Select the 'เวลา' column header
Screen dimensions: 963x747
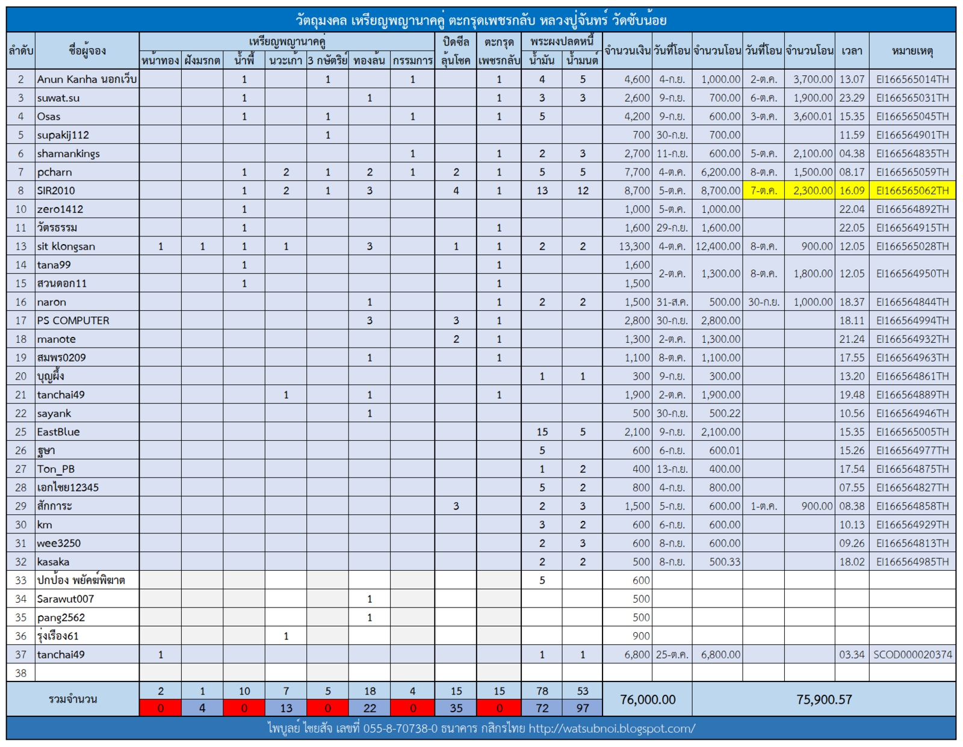click(x=852, y=51)
